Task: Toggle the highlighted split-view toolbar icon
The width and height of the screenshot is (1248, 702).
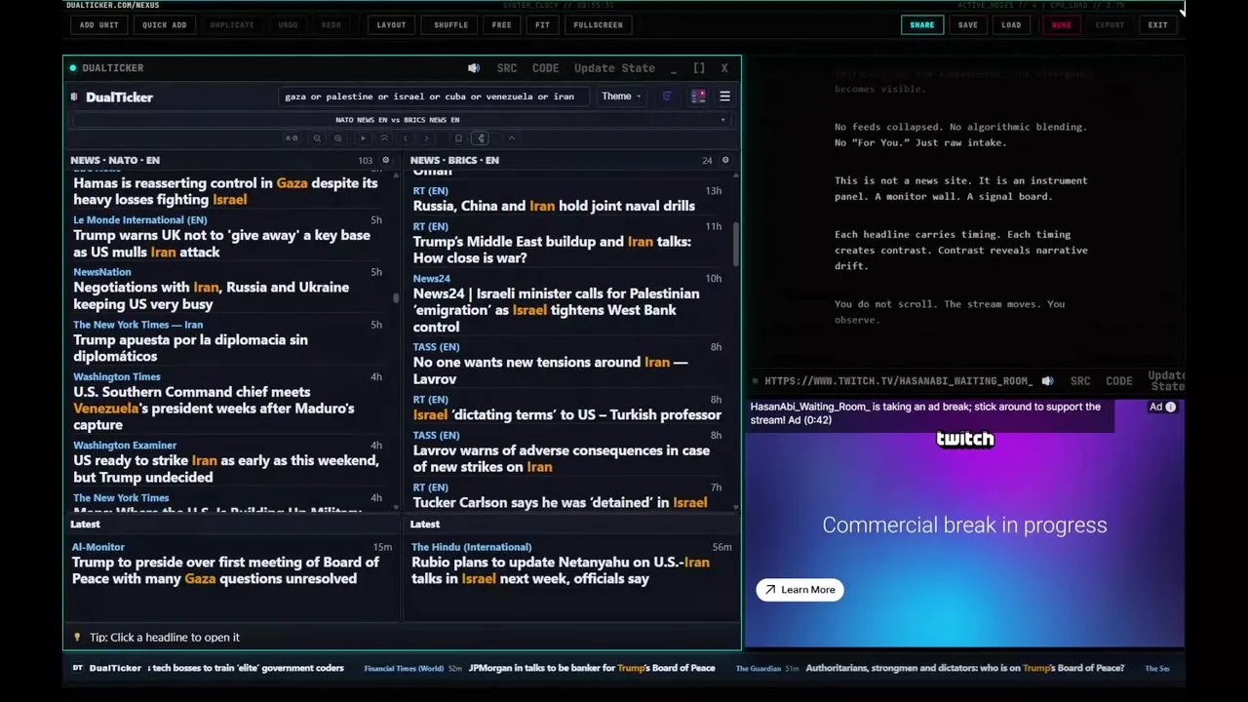Action: (x=481, y=138)
